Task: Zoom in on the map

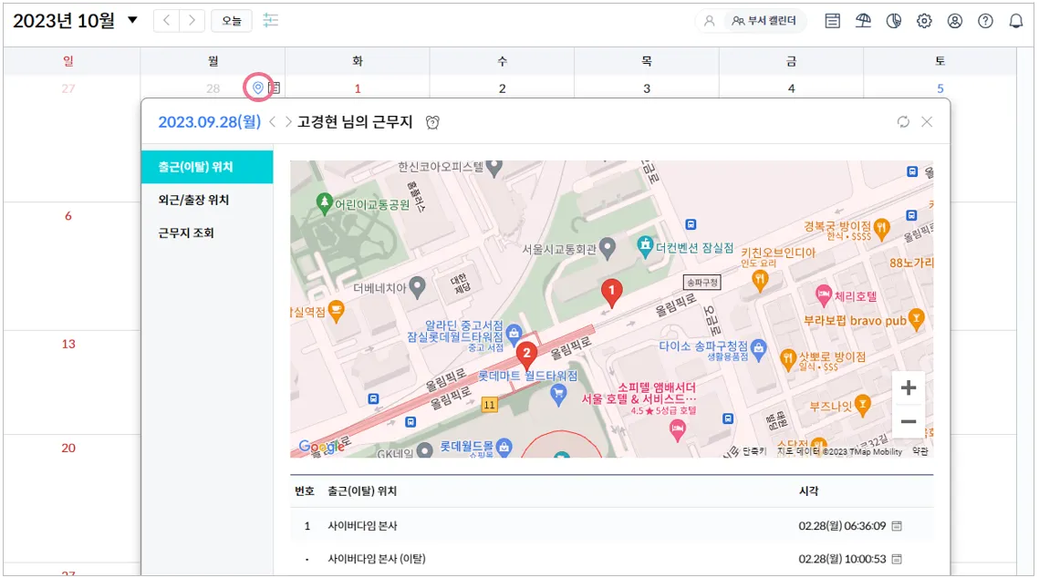Action: pyautogui.click(x=909, y=387)
